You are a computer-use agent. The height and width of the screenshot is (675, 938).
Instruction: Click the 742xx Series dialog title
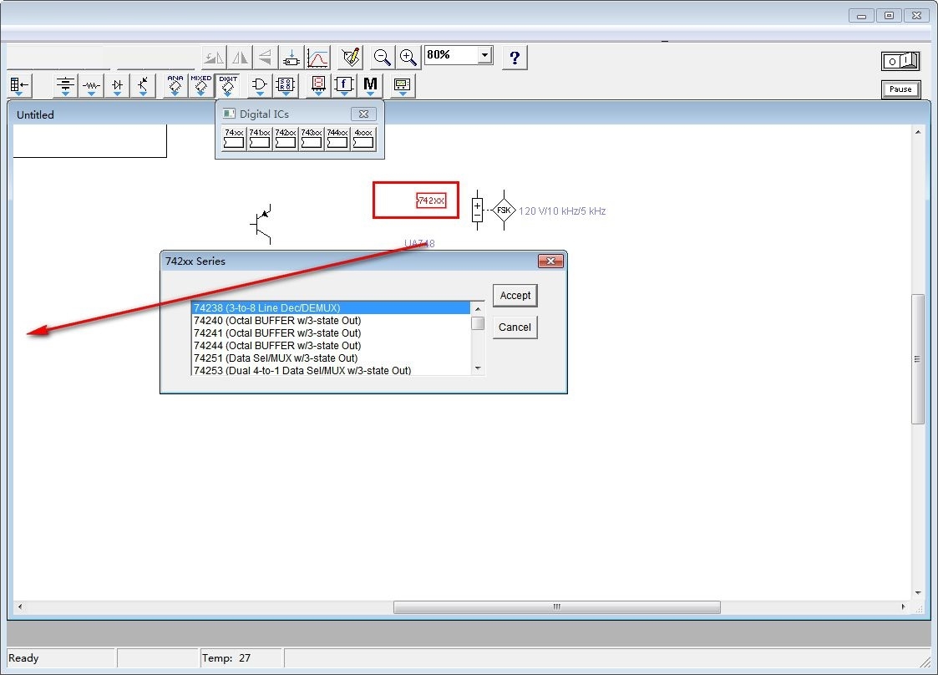pyautogui.click(x=195, y=261)
